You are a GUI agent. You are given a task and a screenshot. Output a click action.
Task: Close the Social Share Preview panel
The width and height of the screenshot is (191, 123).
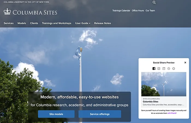coord(185,63)
